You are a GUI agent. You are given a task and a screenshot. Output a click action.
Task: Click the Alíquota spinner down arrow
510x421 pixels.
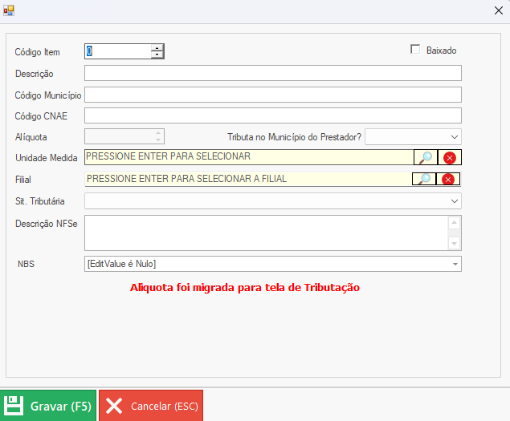coord(158,140)
